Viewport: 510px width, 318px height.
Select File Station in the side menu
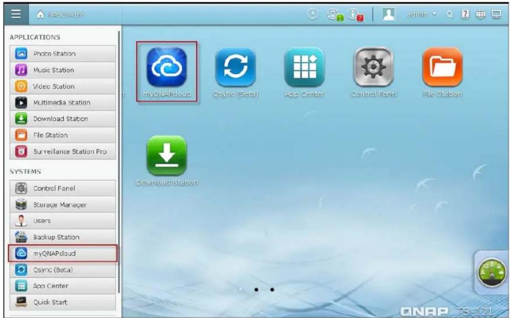[63, 135]
